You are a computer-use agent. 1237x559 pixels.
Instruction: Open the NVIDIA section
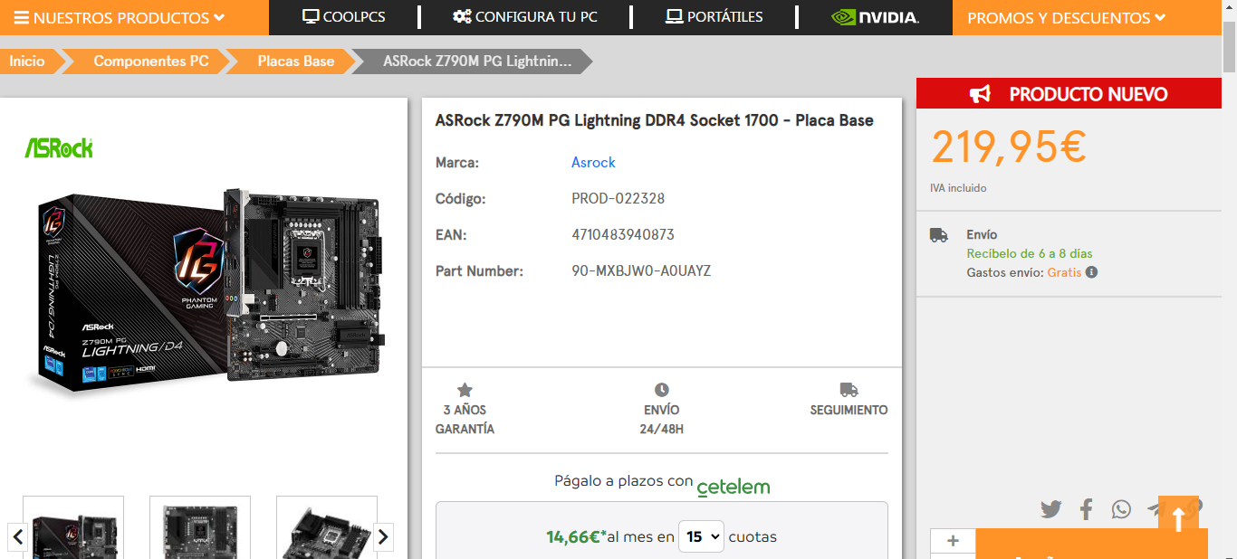pos(875,17)
